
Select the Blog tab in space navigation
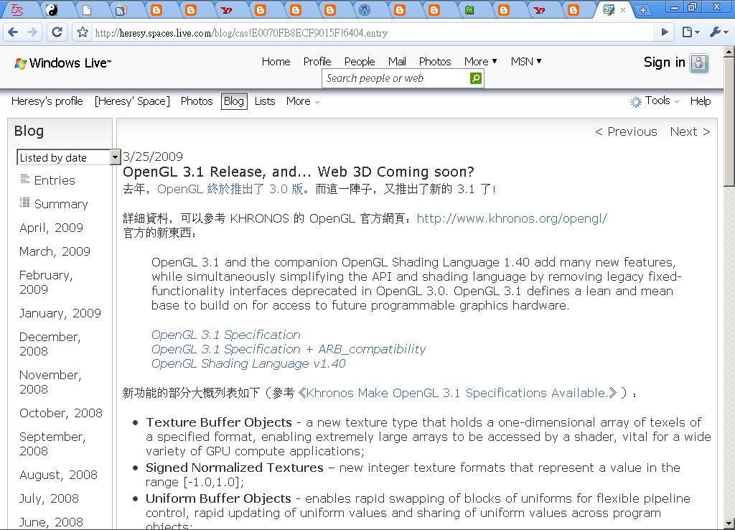tap(234, 101)
